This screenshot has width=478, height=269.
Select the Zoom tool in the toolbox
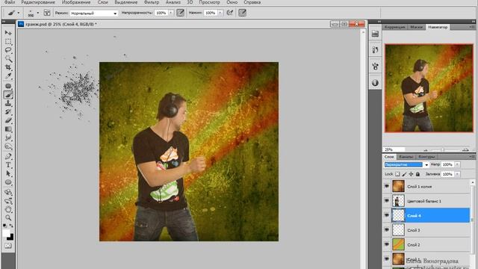coord(8,217)
